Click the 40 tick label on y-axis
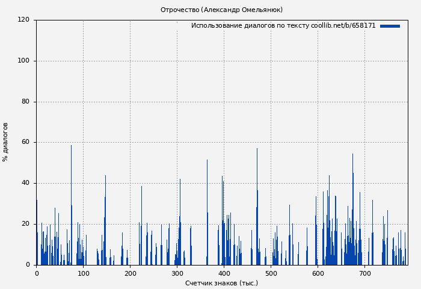 pyautogui.click(x=25, y=183)
